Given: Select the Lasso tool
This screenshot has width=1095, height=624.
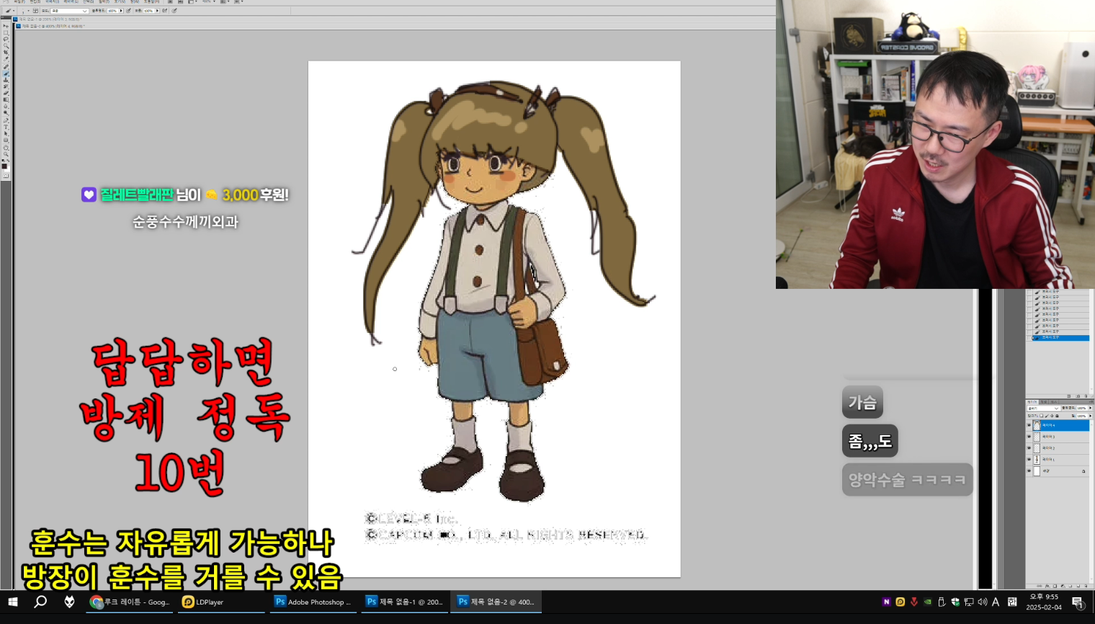Looking at the screenshot, I should coord(6,39).
